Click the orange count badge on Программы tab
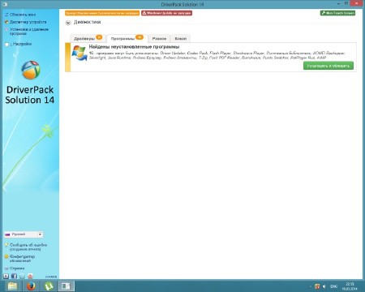Image resolution: width=365 pixels, height=292 pixels. tap(140, 37)
